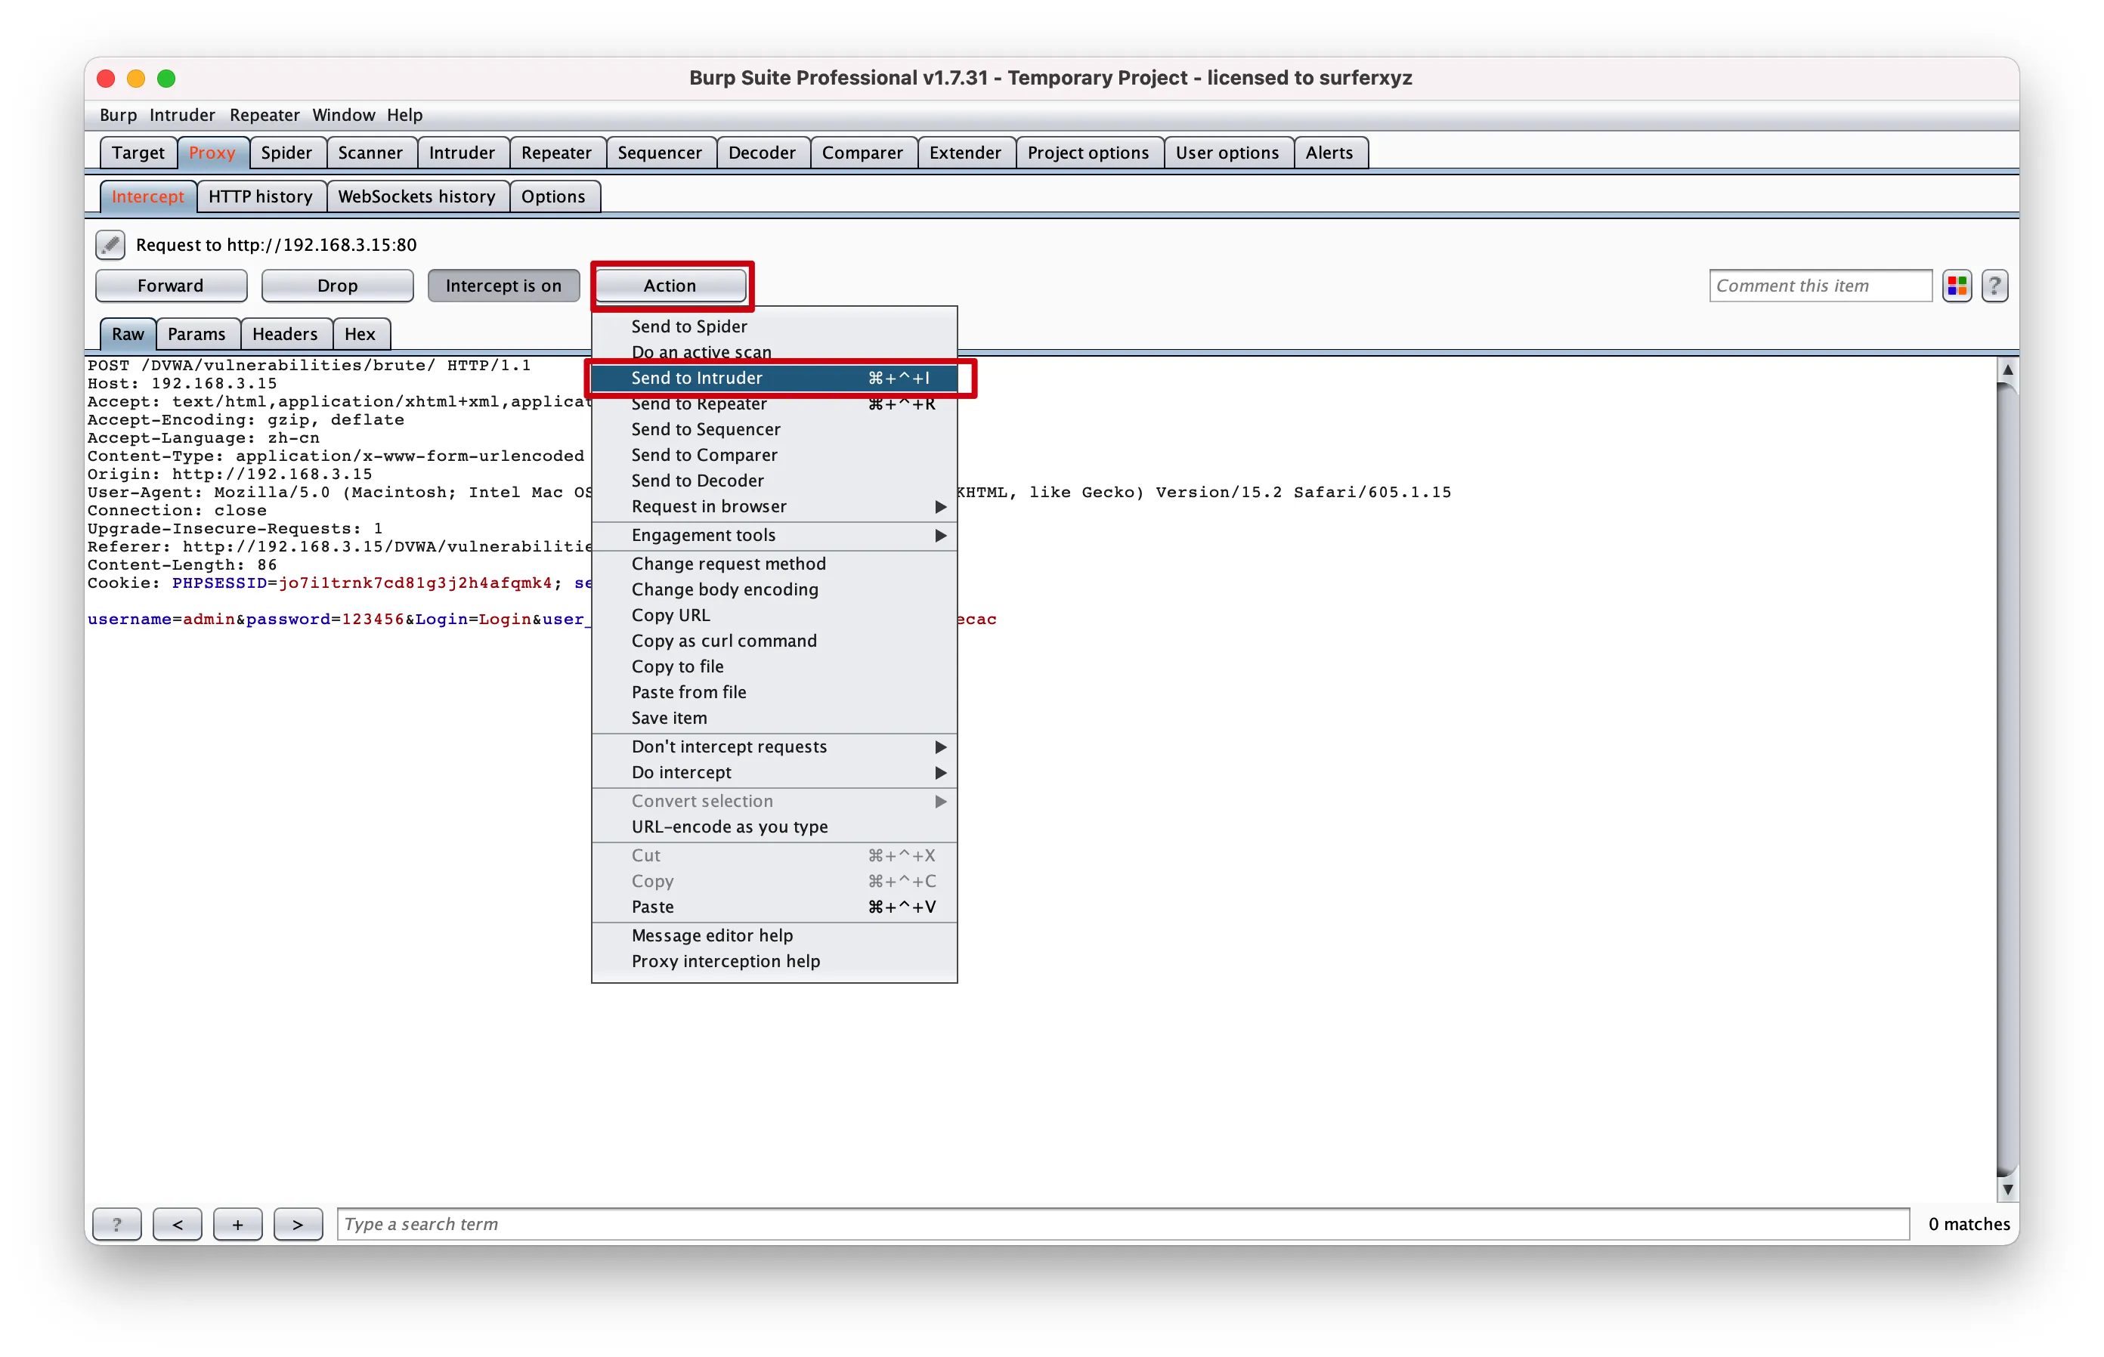Open the Intruder menu in menu bar
This screenshot has height=1357, width=2104.
click(x=181, y=115)
